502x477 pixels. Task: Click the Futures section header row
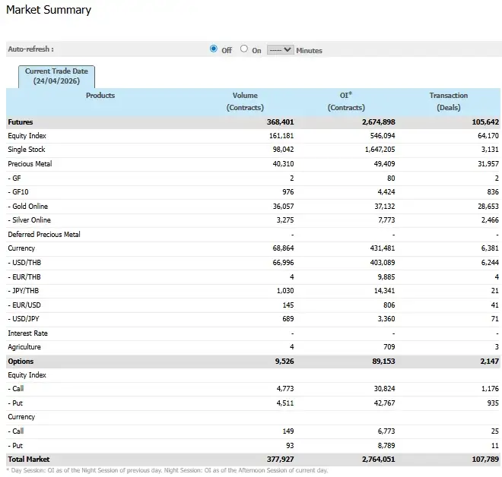point(21,122)
